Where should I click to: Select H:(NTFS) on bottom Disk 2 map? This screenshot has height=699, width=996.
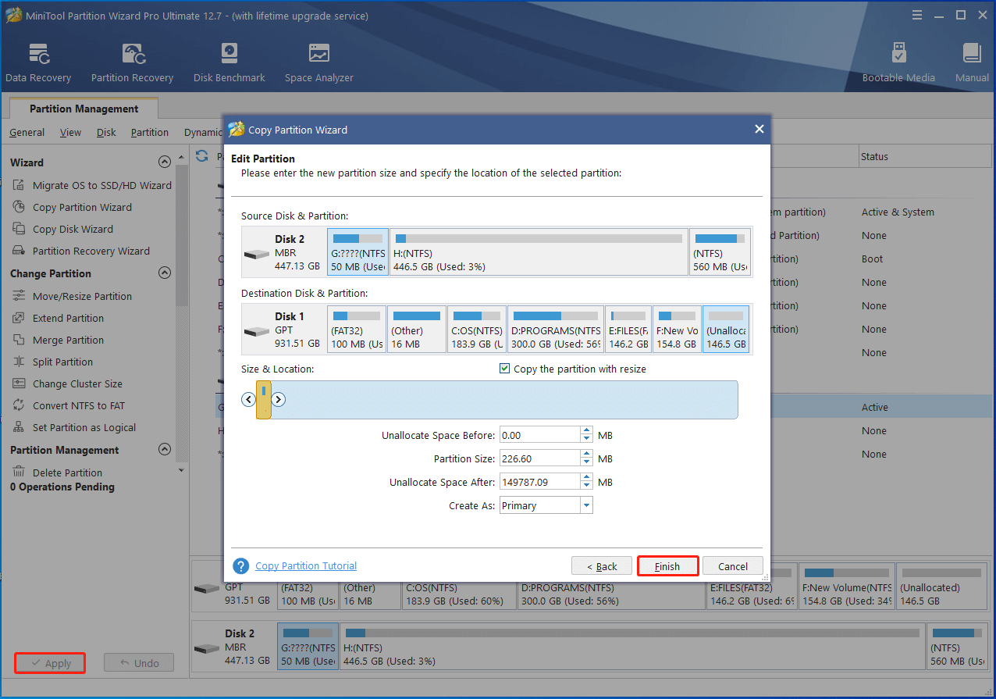point(632,648)
